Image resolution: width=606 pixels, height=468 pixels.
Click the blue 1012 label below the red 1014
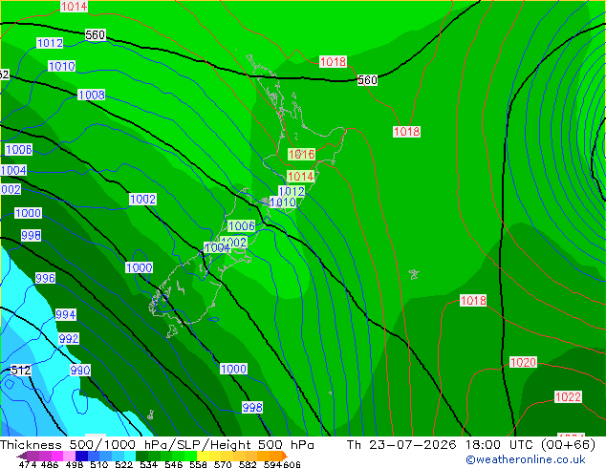click(x=292, y=191)
